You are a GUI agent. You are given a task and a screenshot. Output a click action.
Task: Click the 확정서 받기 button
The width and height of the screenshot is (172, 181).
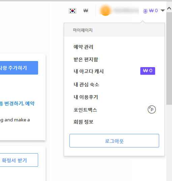click(x=19, y=160)
